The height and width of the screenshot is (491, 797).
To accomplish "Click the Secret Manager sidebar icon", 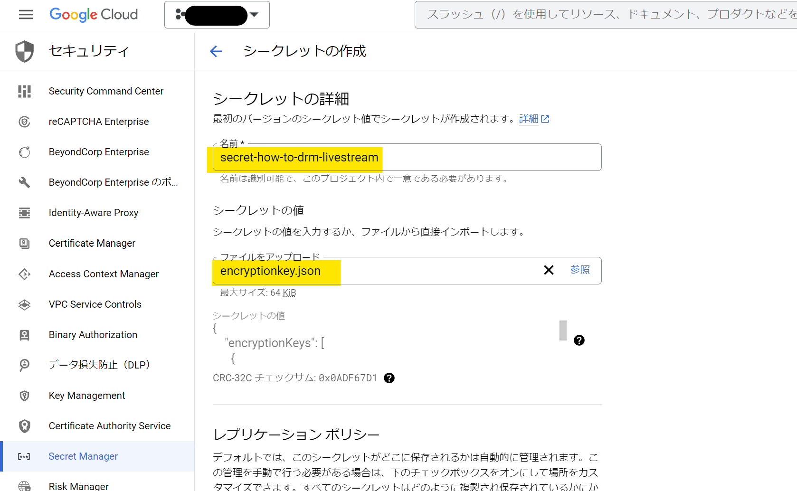I will point(24,456).
